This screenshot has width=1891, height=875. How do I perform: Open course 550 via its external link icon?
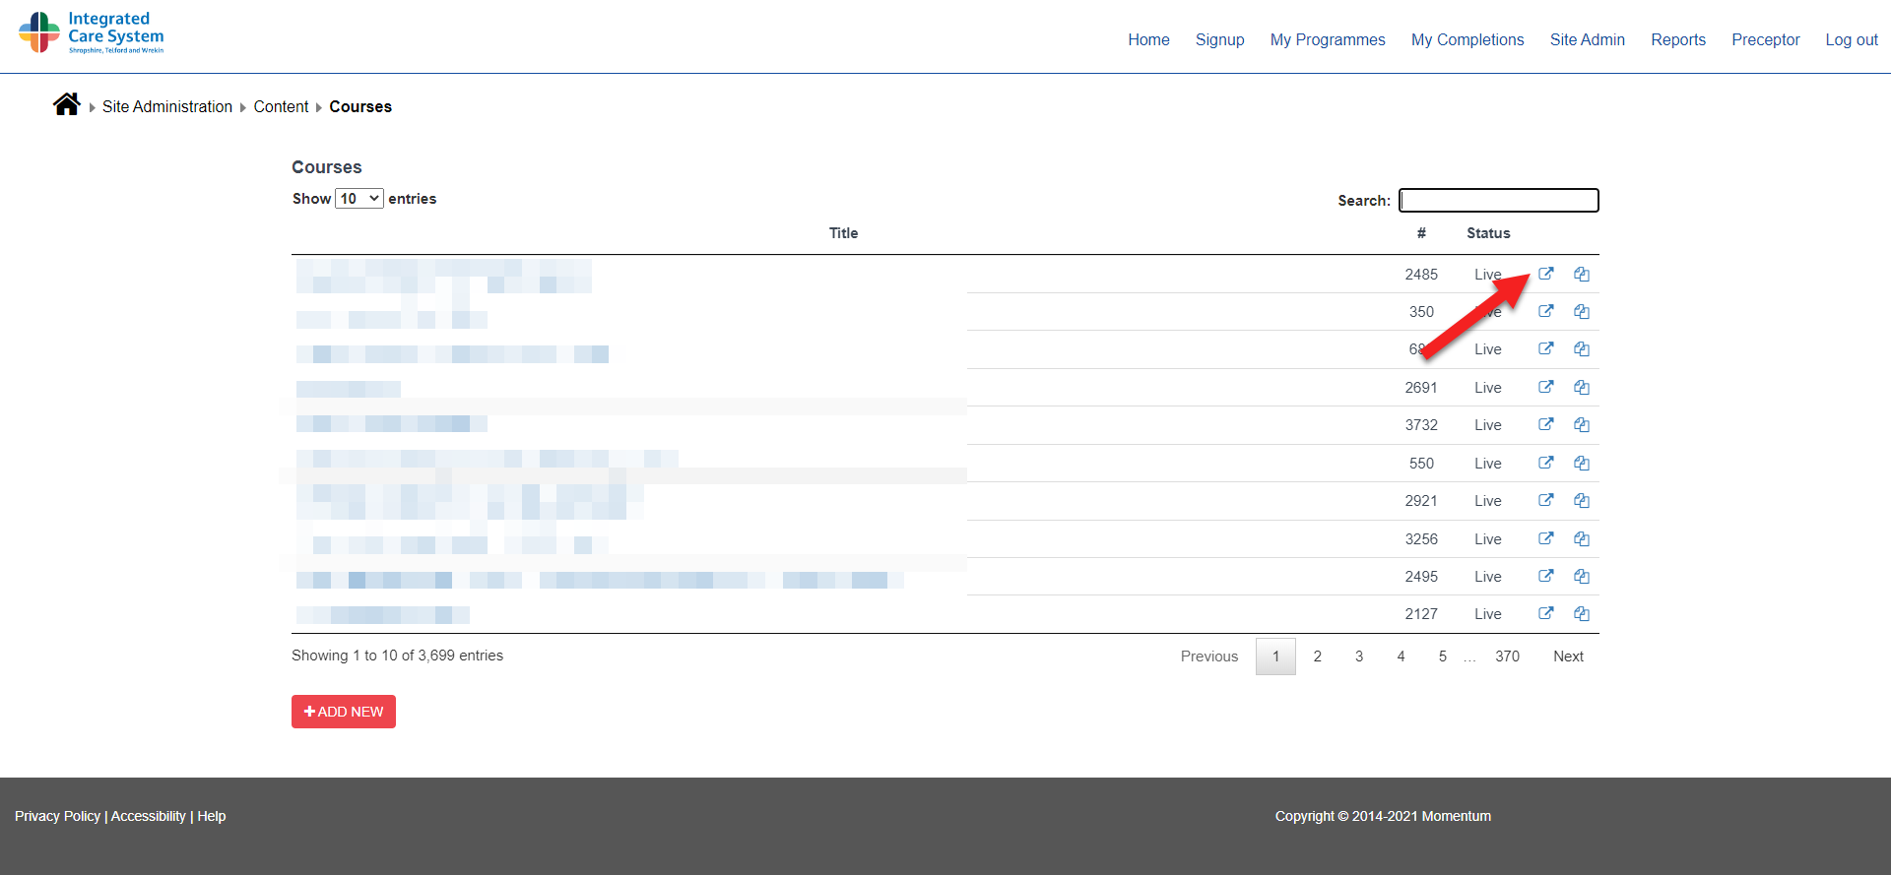click(x=1546, y=463)
